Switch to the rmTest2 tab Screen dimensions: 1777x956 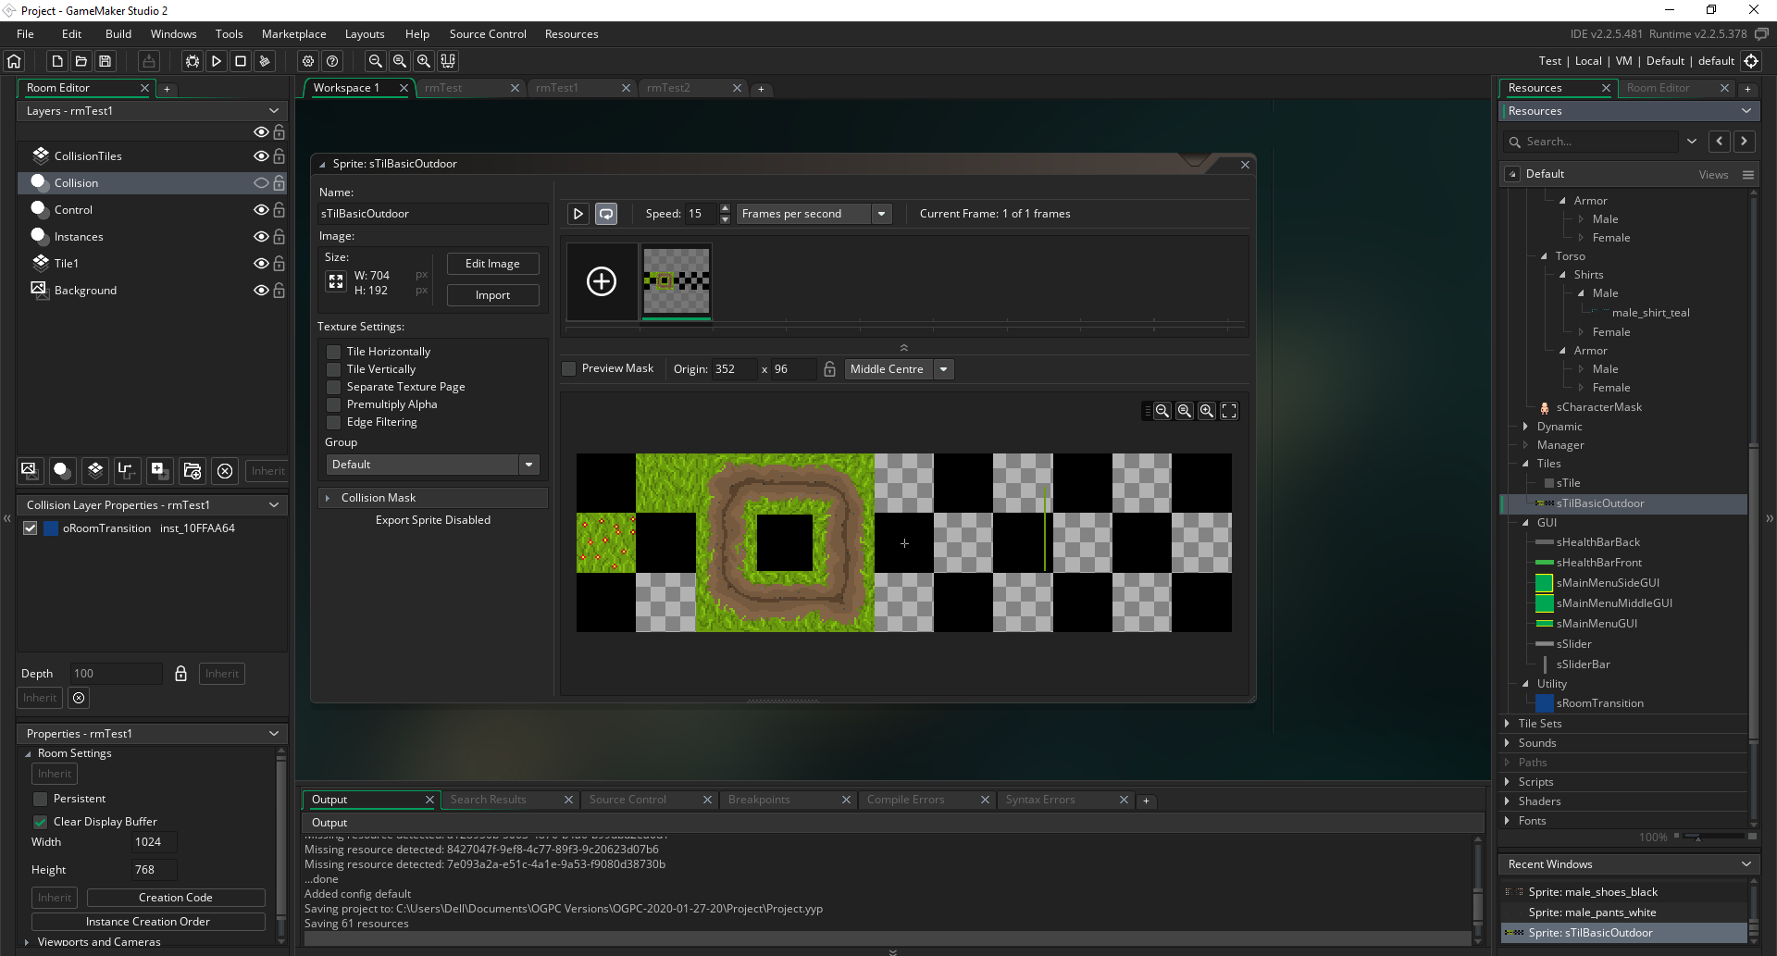(670, 88)
